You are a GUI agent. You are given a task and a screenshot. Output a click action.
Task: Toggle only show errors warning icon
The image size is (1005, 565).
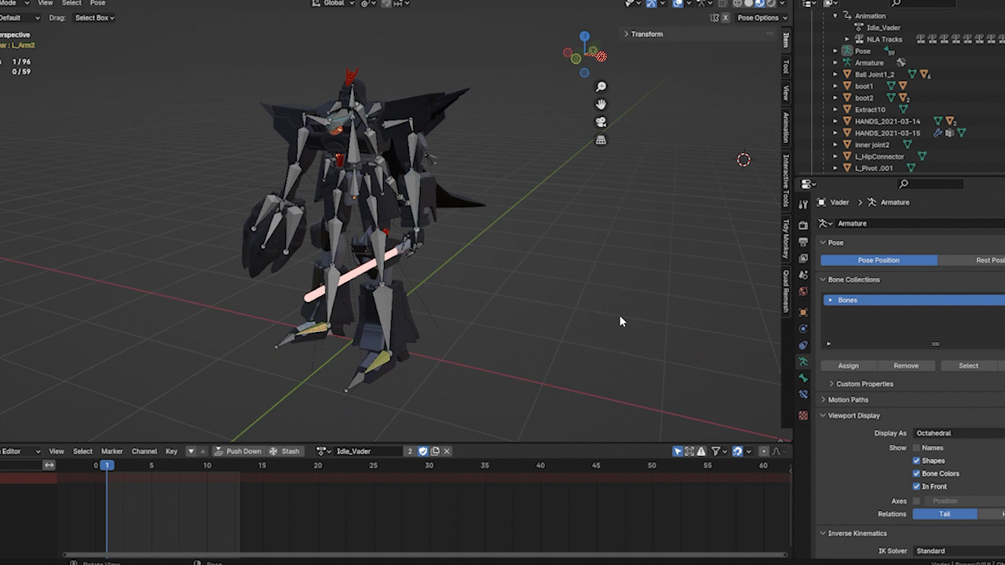[701, 451]
